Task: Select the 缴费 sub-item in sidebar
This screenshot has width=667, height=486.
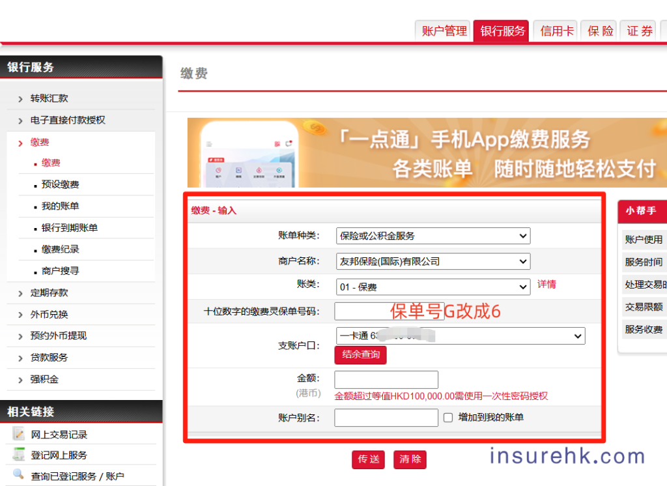Action: coord(51,163)
